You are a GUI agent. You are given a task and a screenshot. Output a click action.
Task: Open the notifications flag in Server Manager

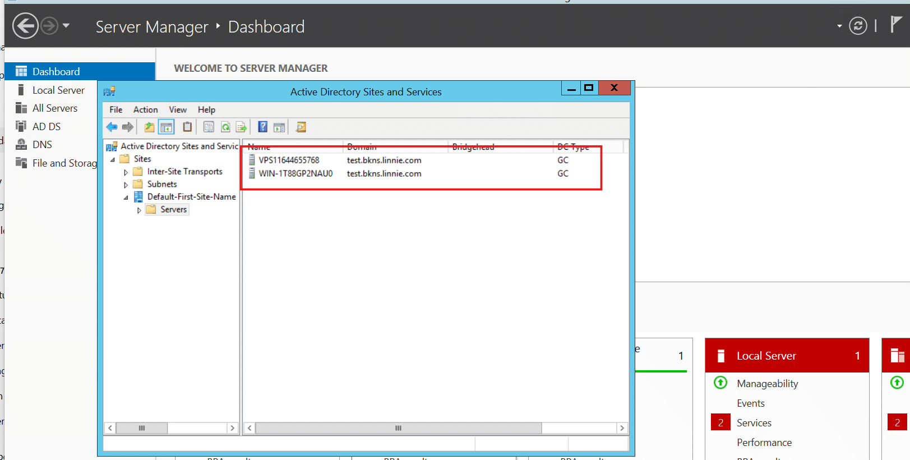[x=896, y=25]
